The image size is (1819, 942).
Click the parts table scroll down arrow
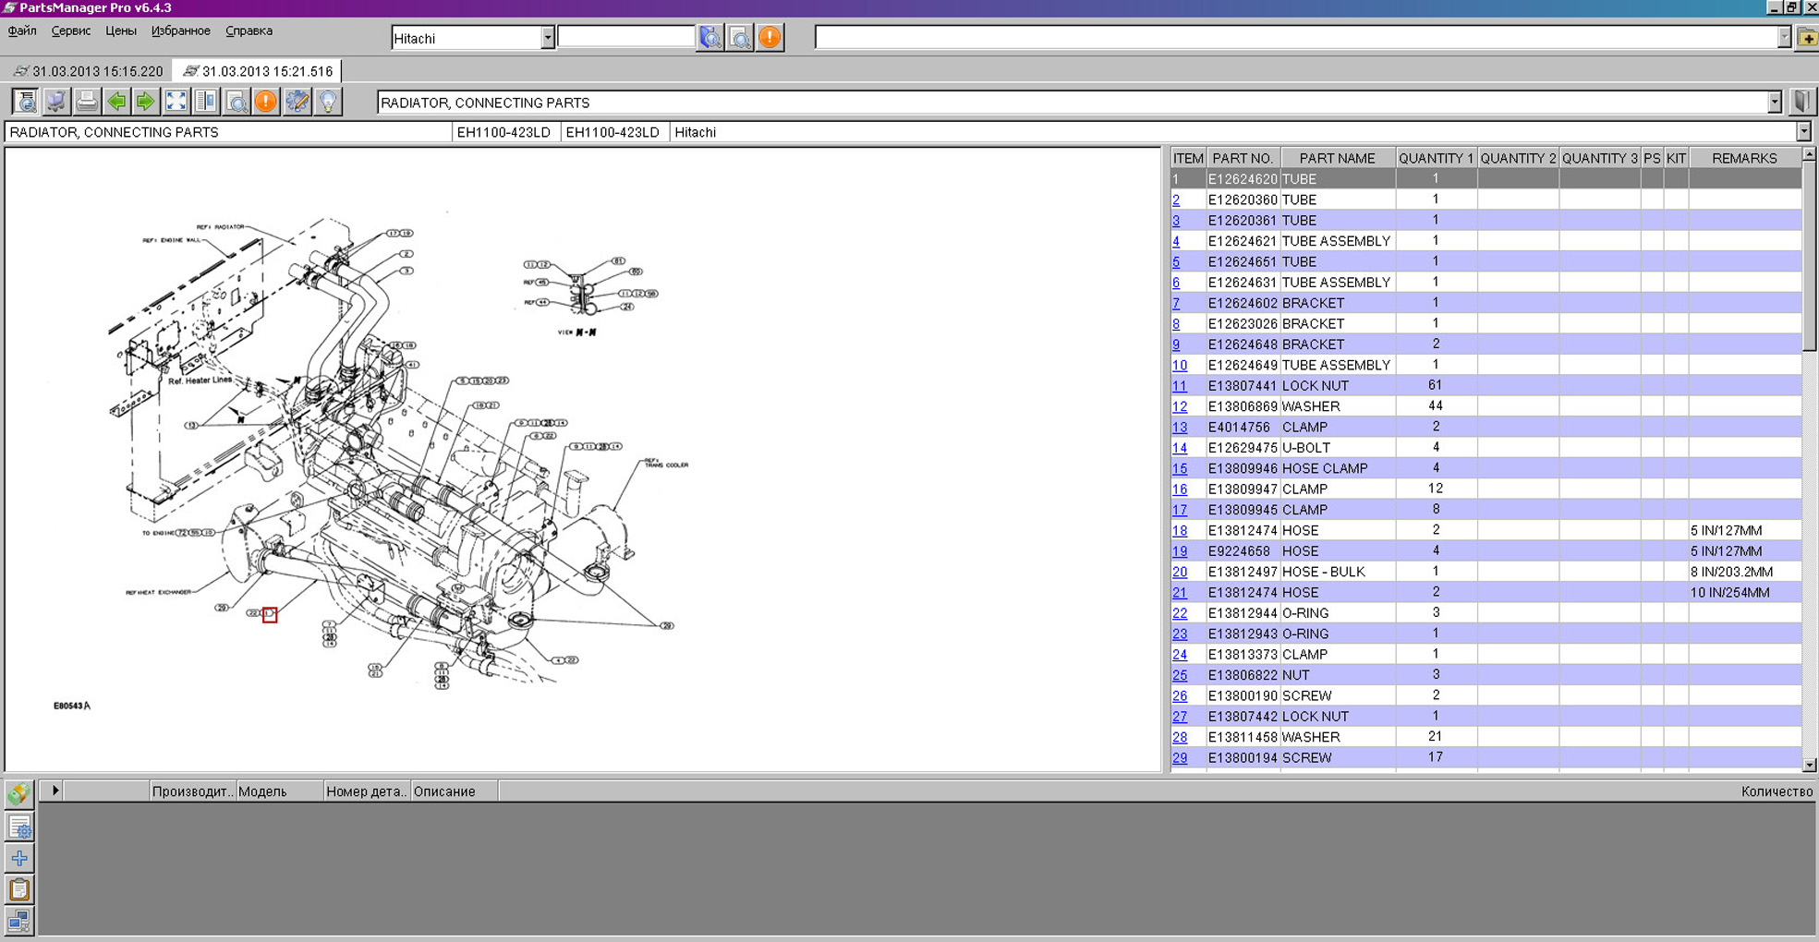pyautogui.click(x=1809, y=765)
